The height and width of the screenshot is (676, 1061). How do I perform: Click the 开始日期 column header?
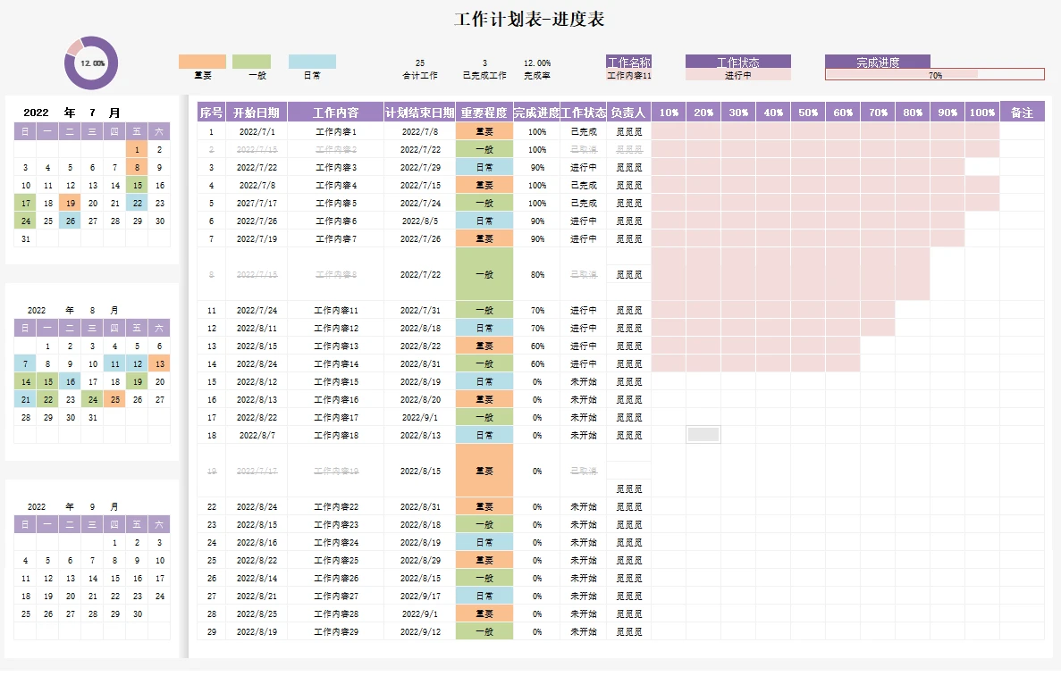pos(257,113)
